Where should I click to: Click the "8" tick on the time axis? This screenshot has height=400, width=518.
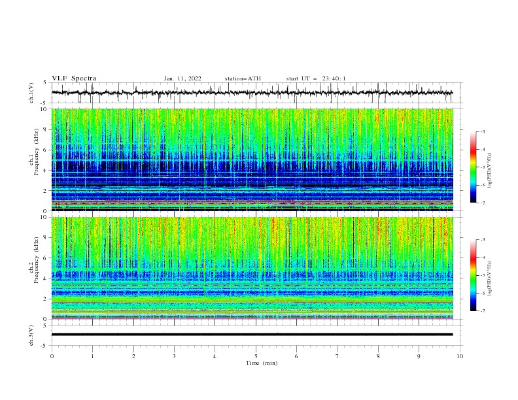(378, 356)
